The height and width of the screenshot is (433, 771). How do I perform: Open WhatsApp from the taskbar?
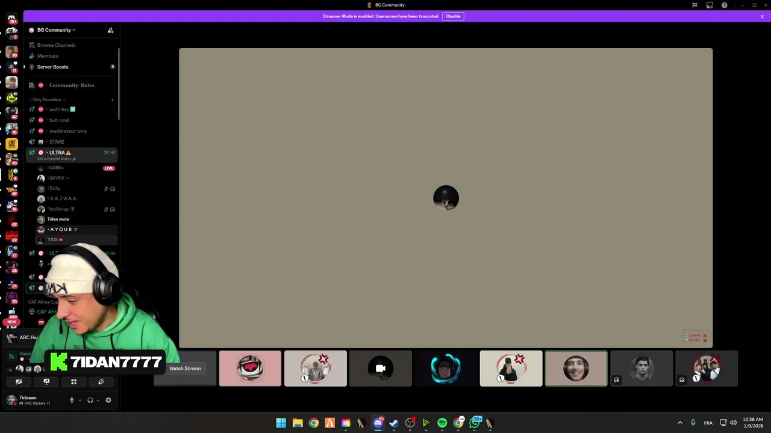pyautogui.click(x=475, y=423)
